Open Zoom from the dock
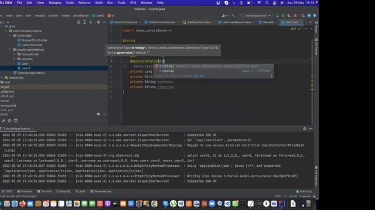Image resolution: width=375 pixels, height=210 pixels. (x=212, y=204)
